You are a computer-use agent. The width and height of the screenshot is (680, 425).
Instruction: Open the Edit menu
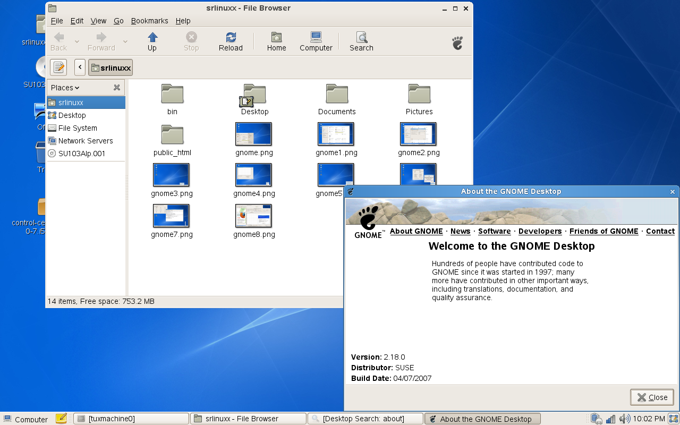click(x=77, y=21)
